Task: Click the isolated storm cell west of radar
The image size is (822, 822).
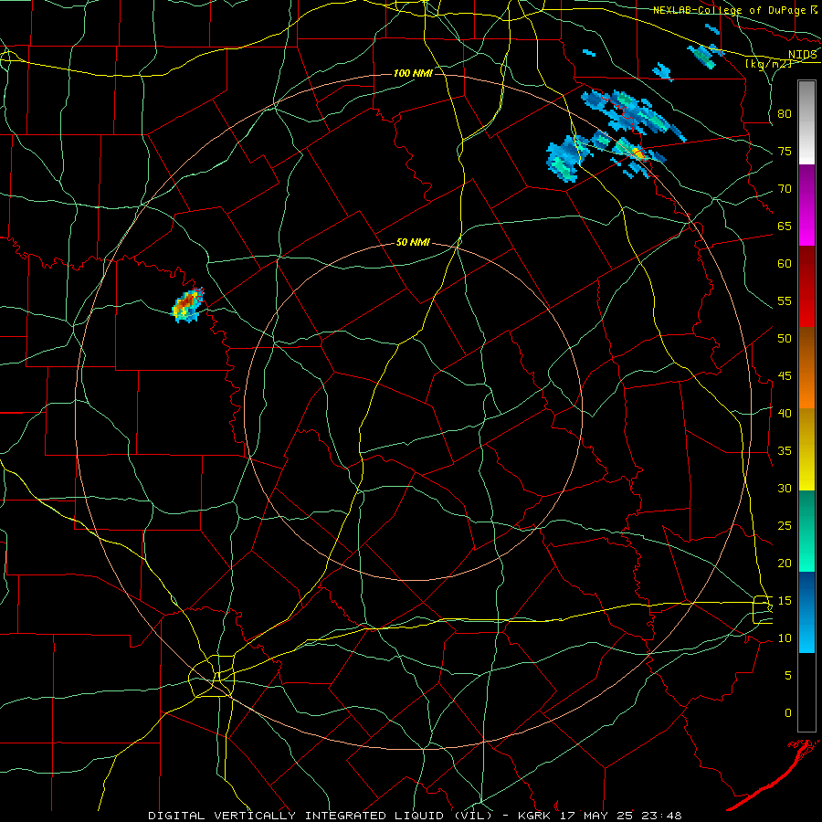Action: tap(187, 305)
